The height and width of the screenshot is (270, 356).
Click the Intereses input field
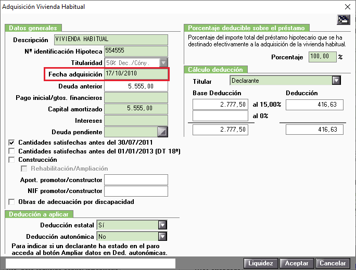pos(136,120)
